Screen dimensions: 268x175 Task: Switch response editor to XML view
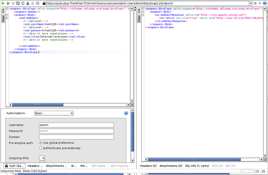tap(139, 11)
